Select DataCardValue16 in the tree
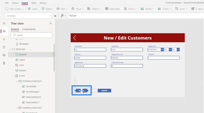 pos(33,97)
